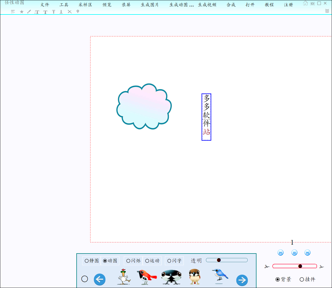332x288 pixels.
Task: Click the vertical text direction T icon
Action: [x=37, y=12]
